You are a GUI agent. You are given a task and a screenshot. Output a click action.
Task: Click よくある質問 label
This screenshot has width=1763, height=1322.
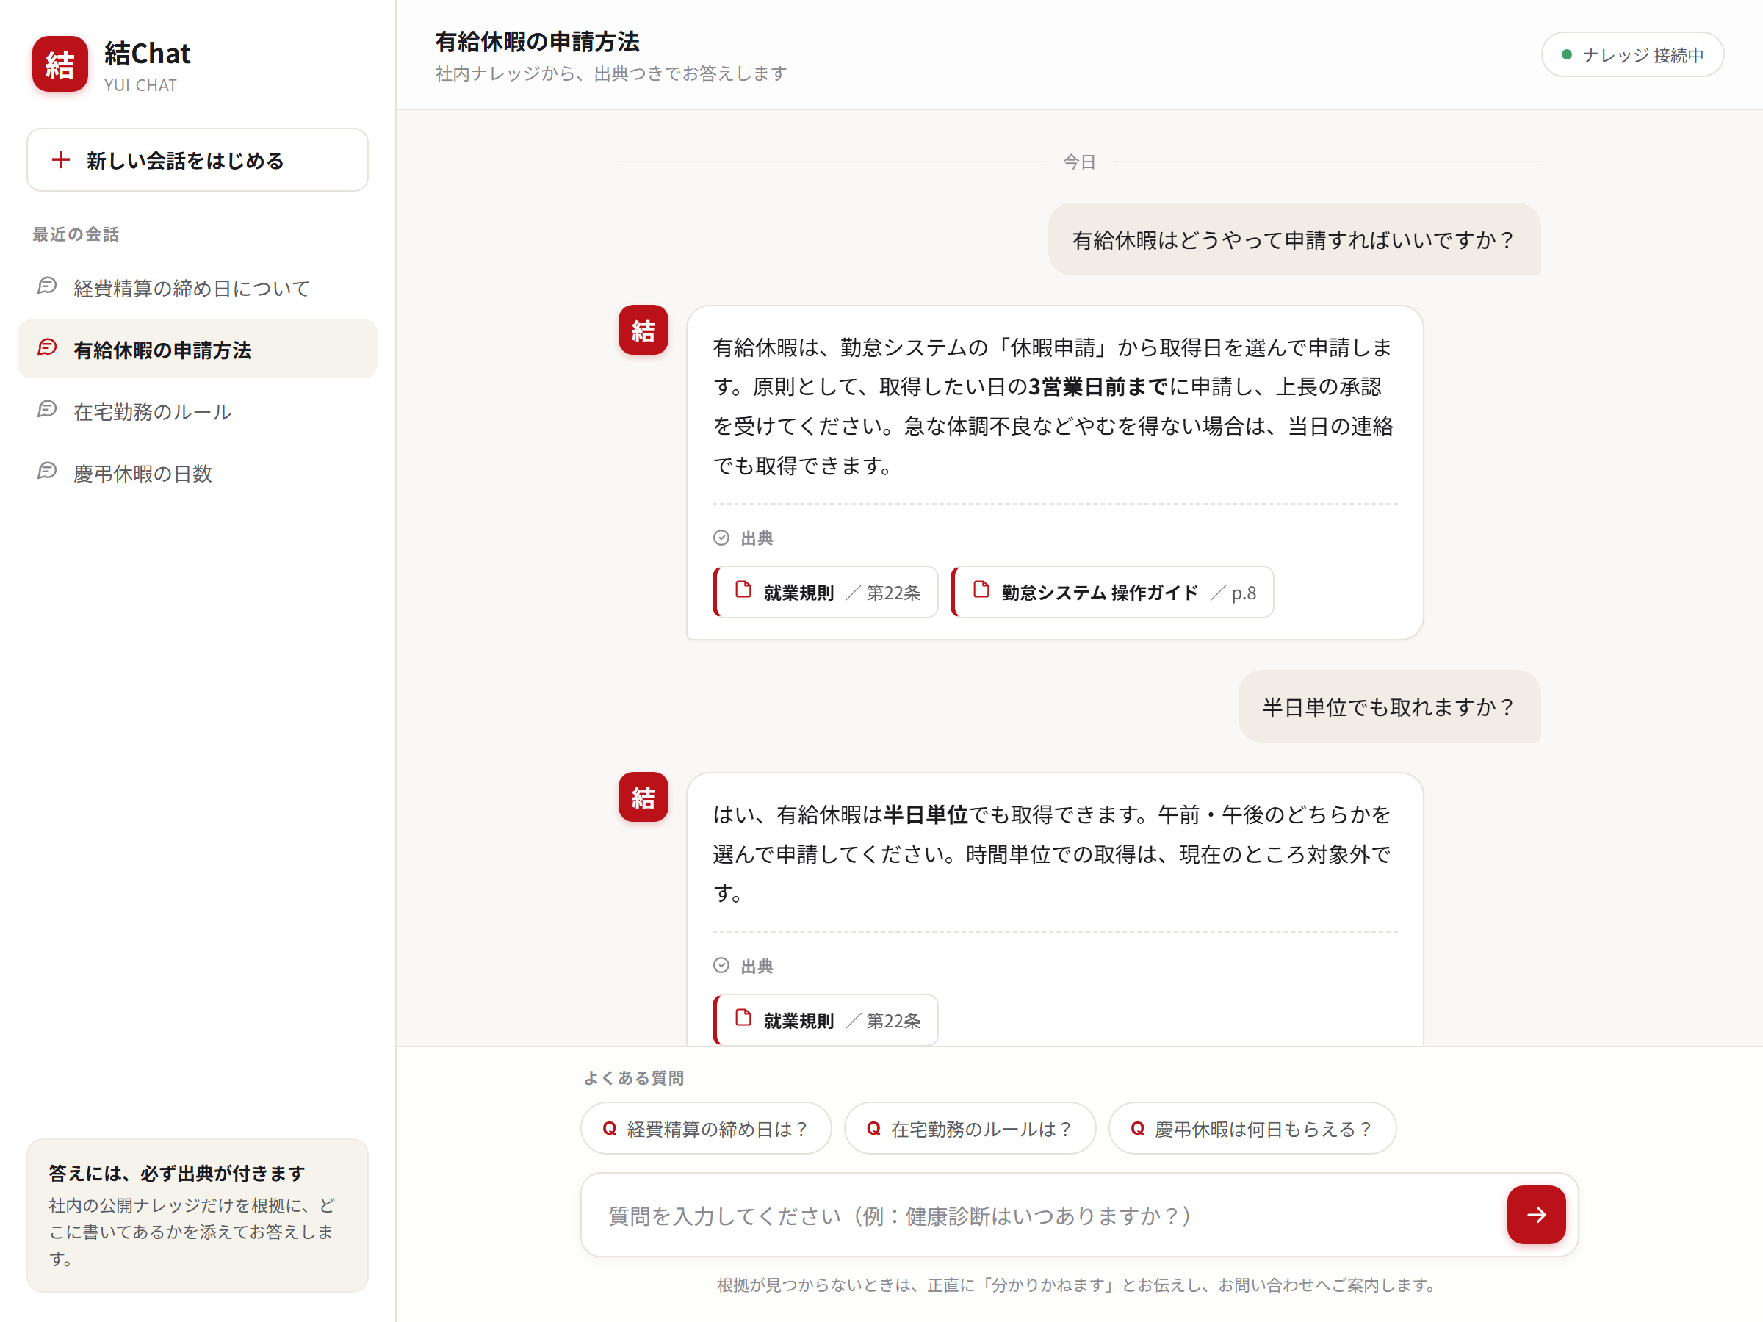634,1078
